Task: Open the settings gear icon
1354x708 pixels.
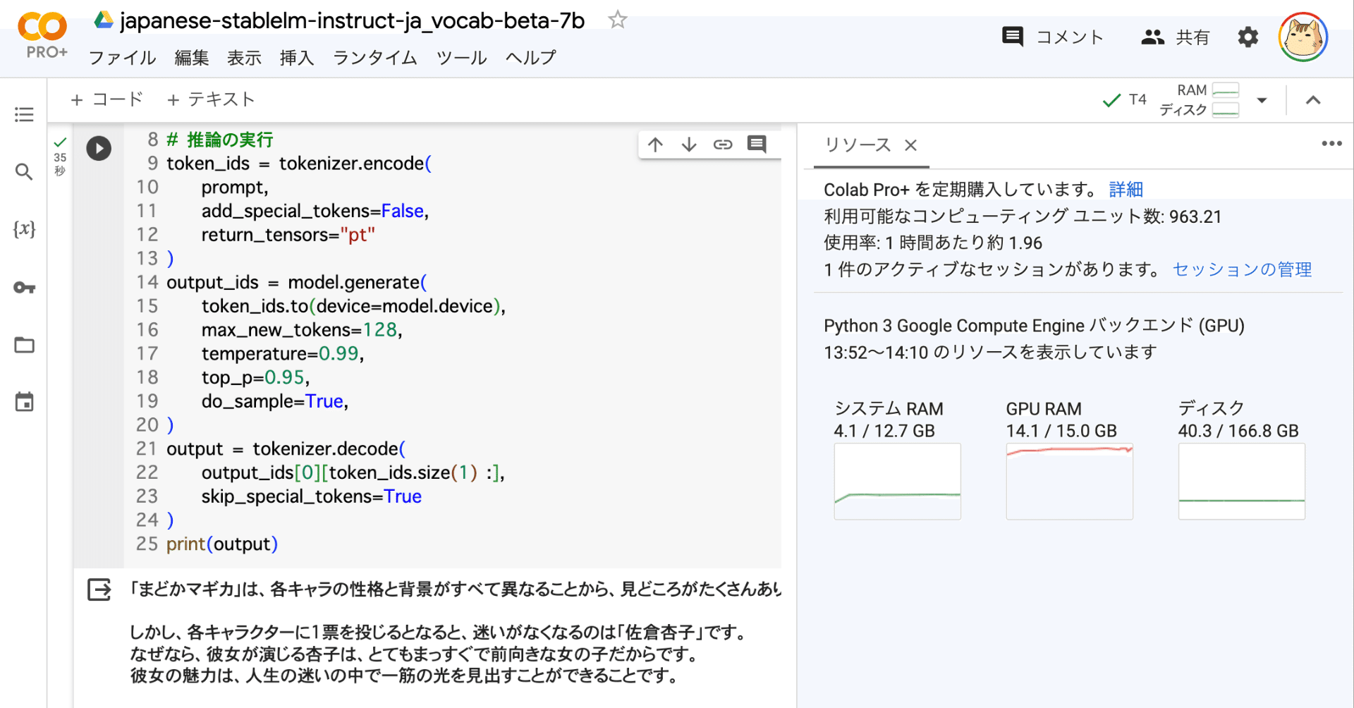Action: tap(1248, 37)
